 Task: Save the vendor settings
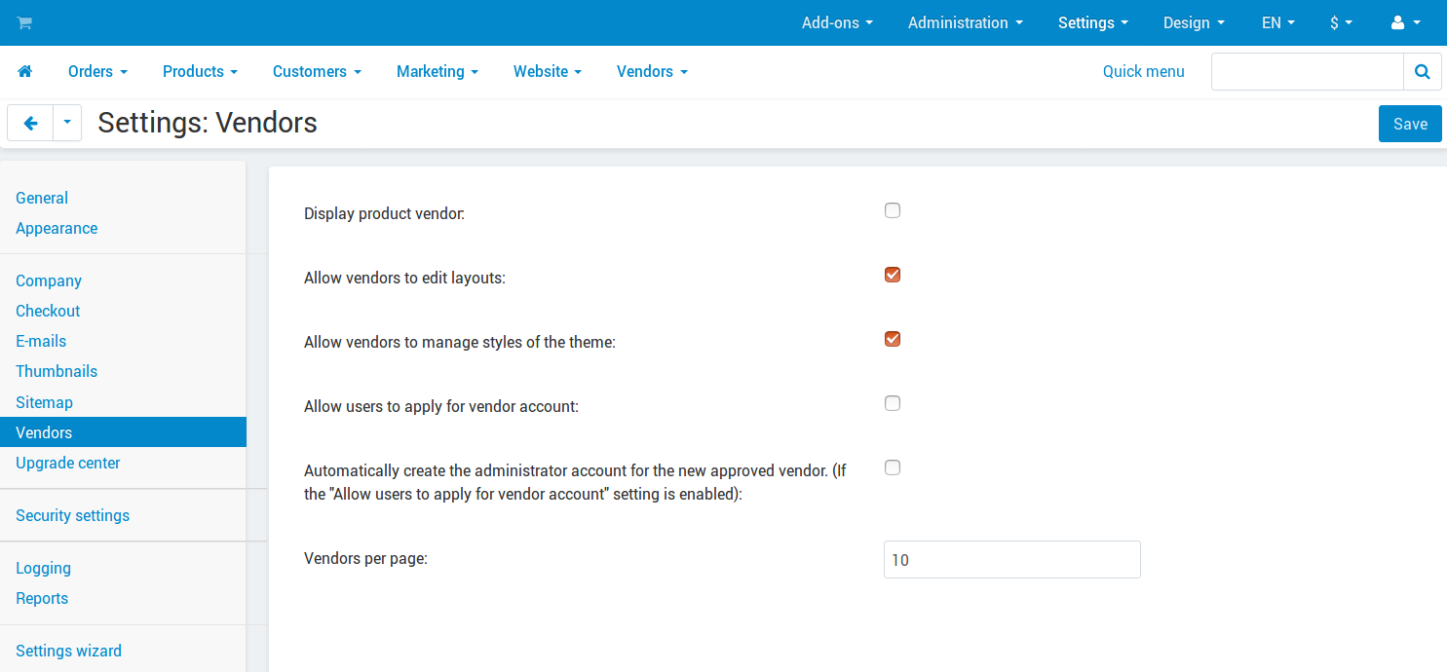coord(1410,124)
